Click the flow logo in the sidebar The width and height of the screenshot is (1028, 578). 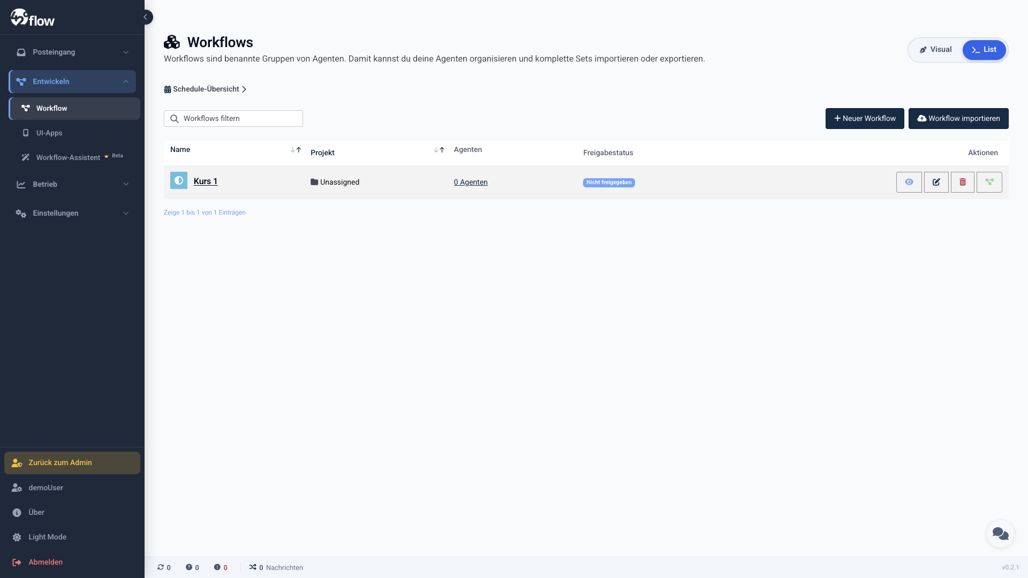(32, 17)
